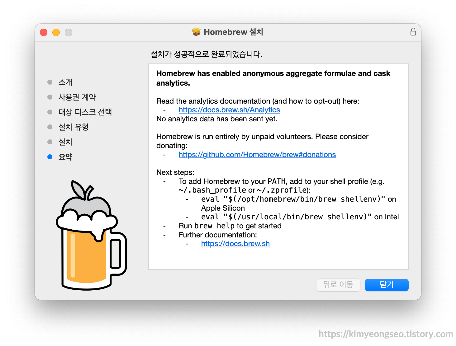456x346 pixels.
Task: Click the /usr/local/bin/brew shellenv command line
Action: (x=300, y=217)
